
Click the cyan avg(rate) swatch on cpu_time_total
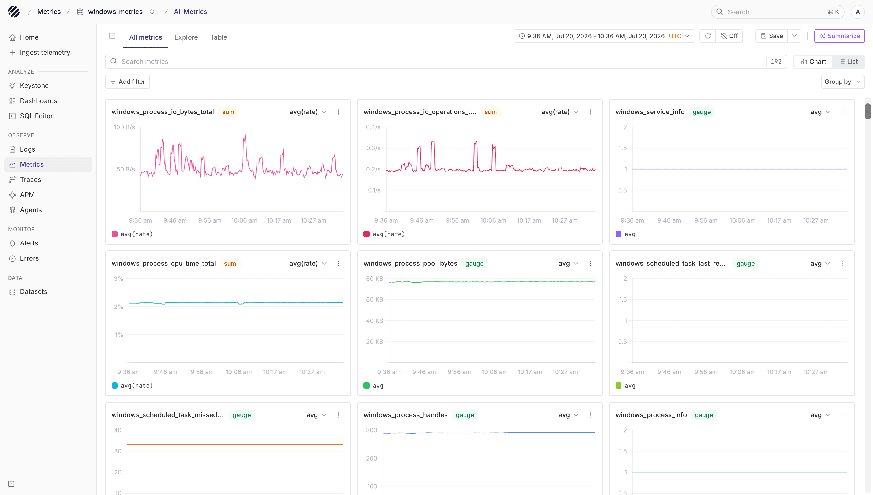point(115,386)
